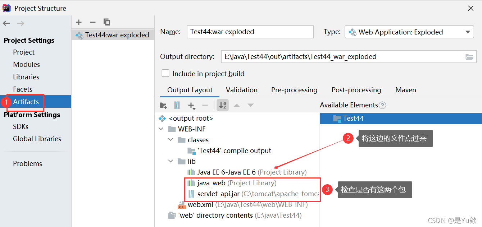Open Global Libraries settings

pos(37,139)
